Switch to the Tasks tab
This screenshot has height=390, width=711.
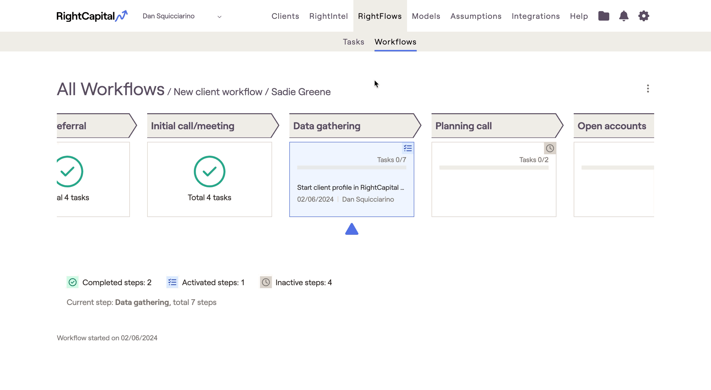pyautogui.click(x=353, y=42)
